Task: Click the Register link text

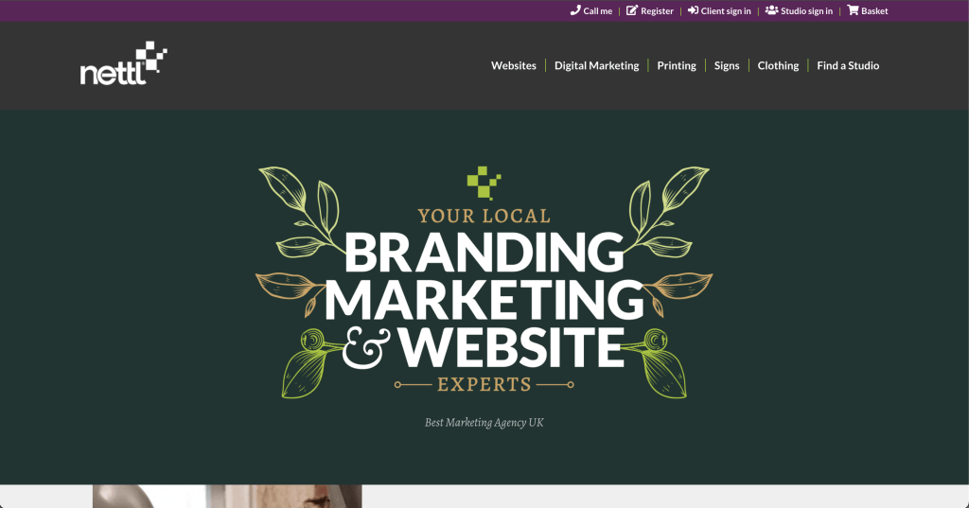Action: [657, 11]
